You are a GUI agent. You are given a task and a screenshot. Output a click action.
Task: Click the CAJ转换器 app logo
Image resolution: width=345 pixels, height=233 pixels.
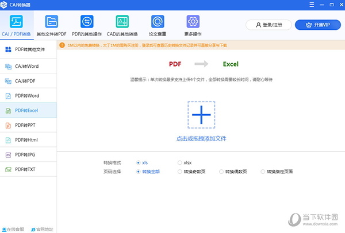(x=4, y=5)
